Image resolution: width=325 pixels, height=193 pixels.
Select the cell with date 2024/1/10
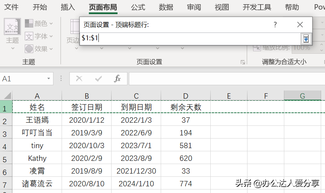(x=136, y=183)
